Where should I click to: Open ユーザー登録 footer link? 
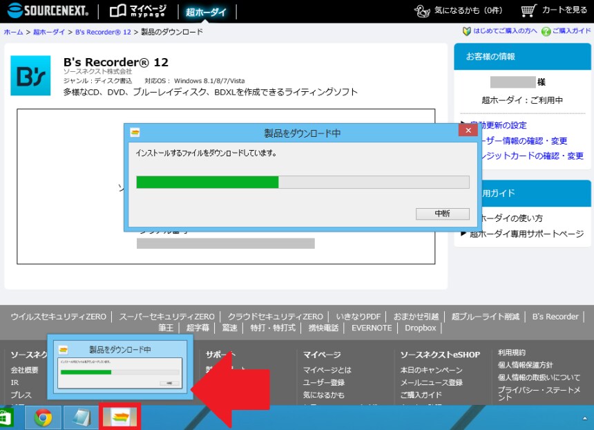click(x=323, y=382)
